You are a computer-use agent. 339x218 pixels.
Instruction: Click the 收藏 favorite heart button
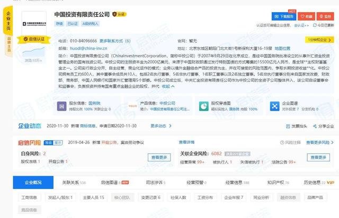306,16
